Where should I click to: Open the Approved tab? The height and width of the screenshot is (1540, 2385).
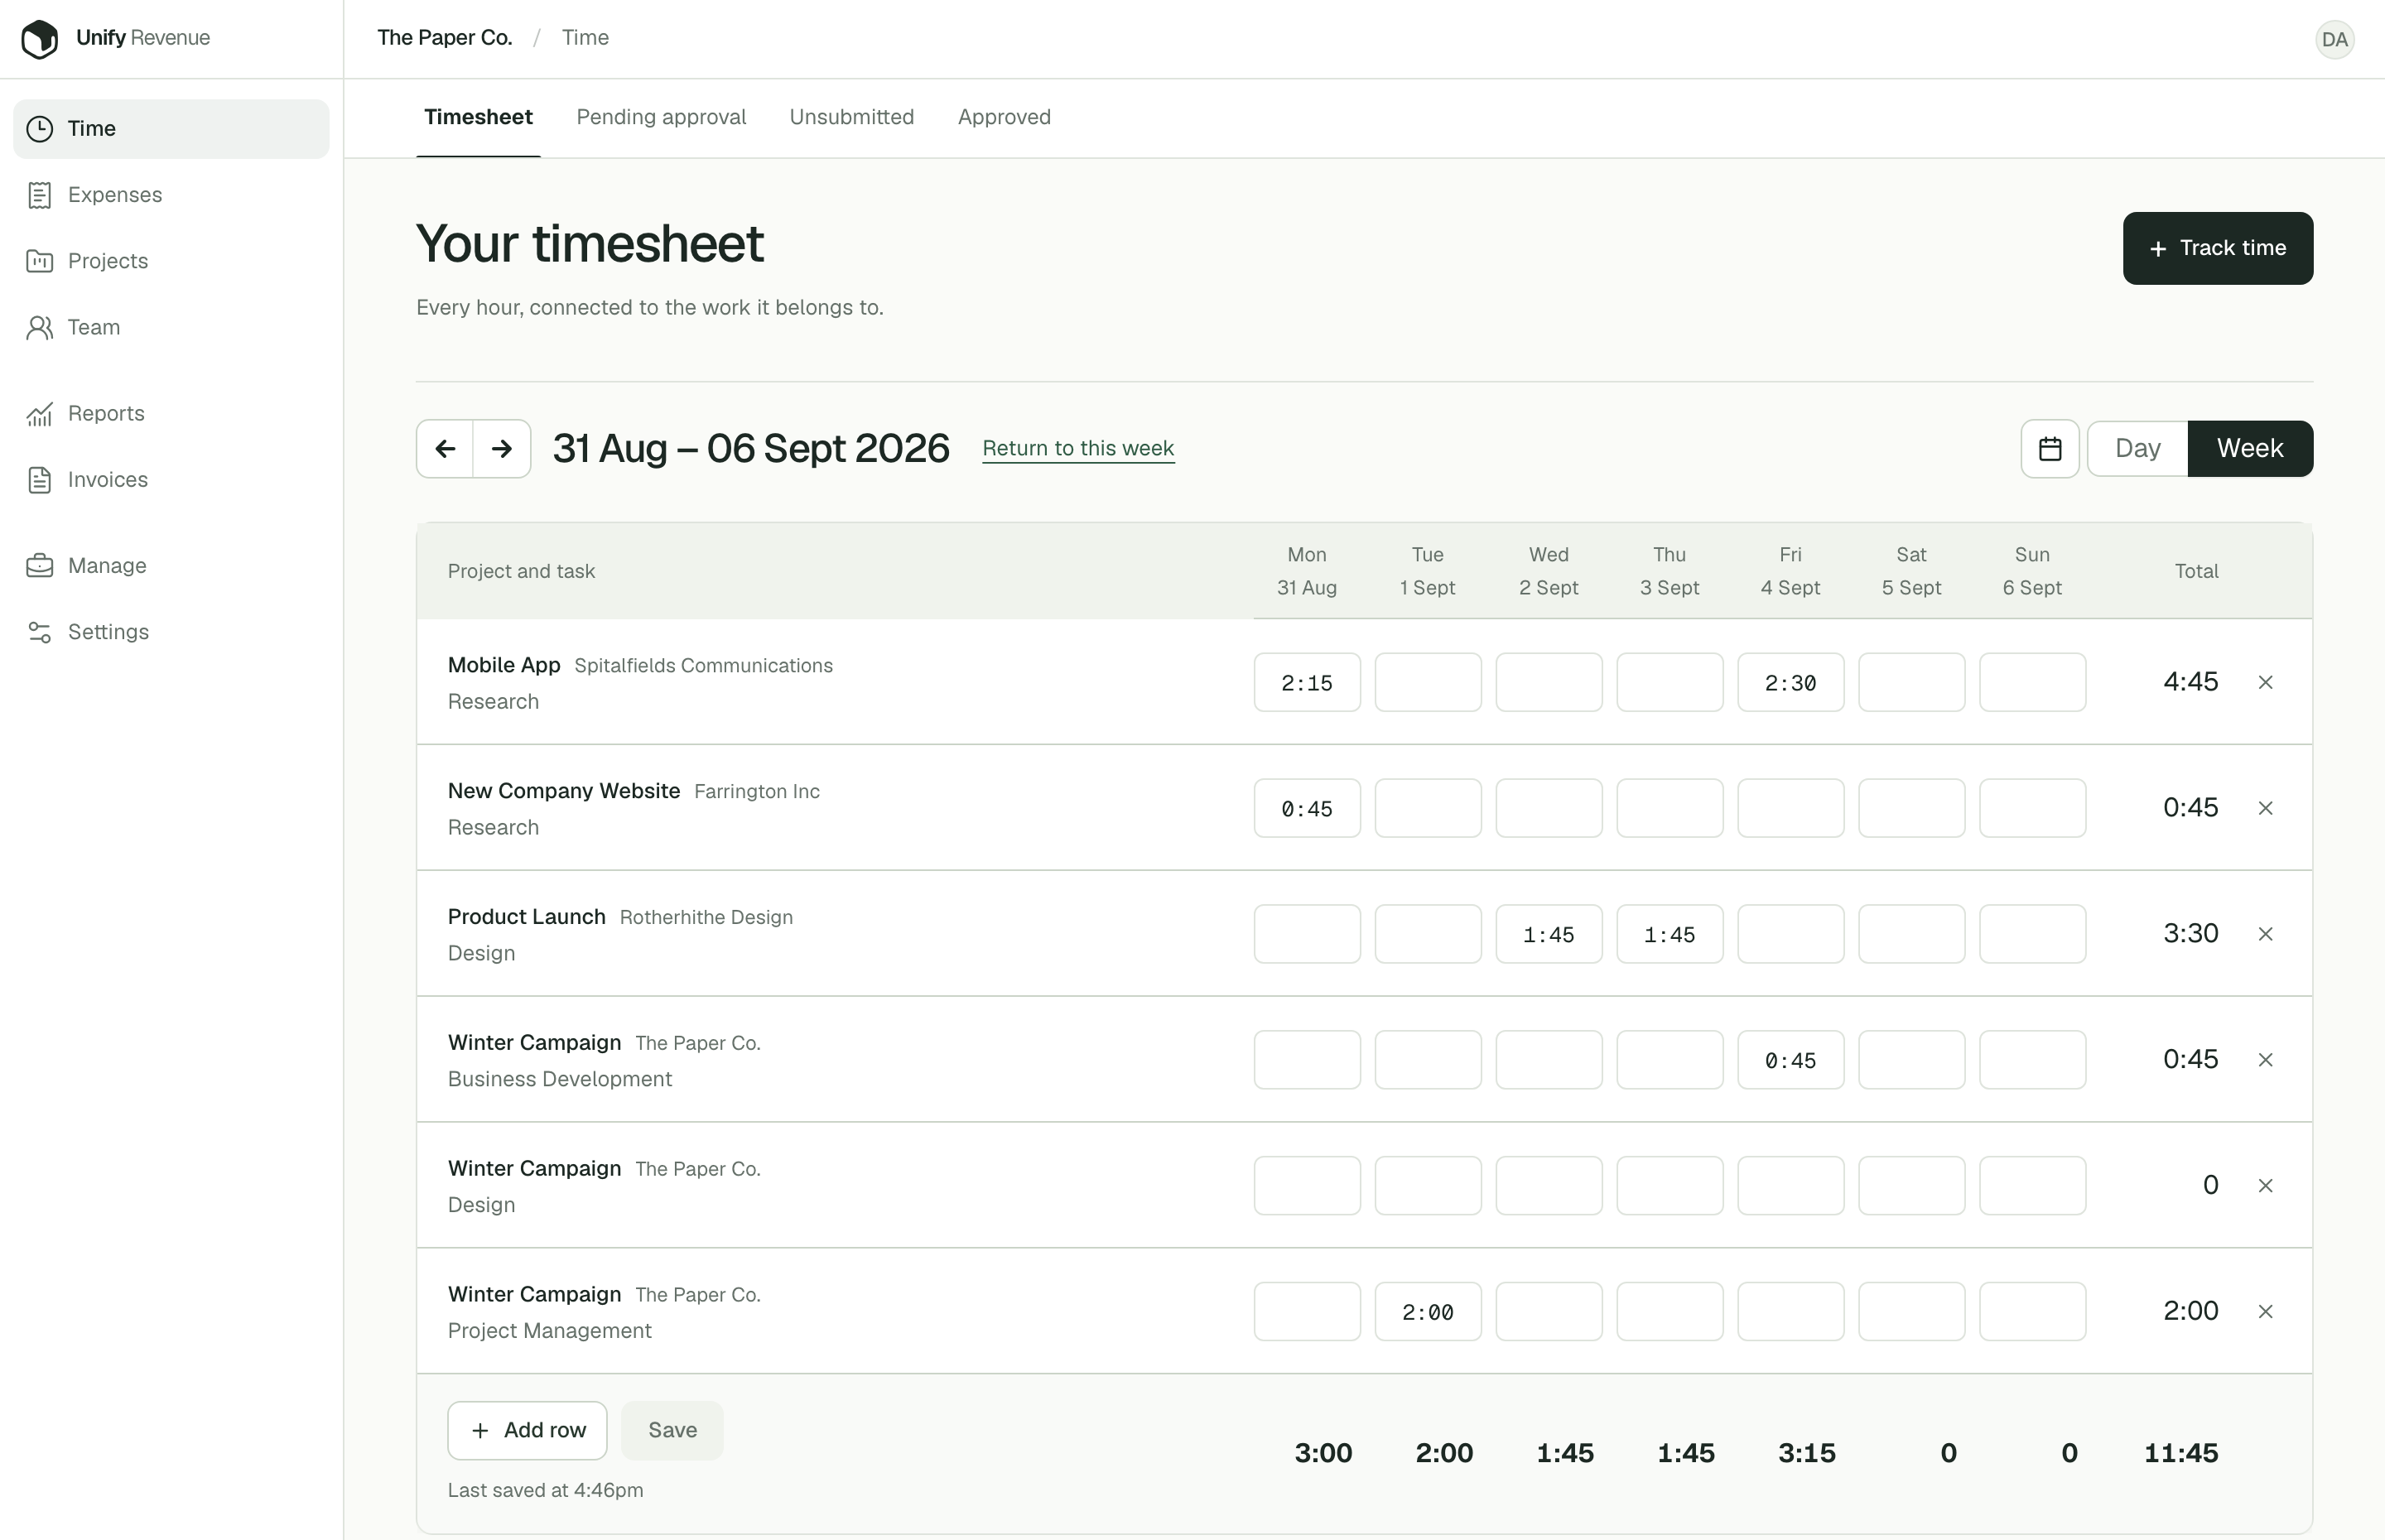pos(1004,118)
